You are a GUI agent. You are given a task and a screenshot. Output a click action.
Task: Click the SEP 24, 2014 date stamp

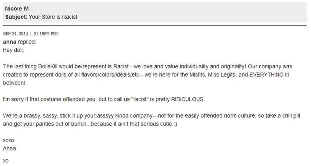[16, 34]
